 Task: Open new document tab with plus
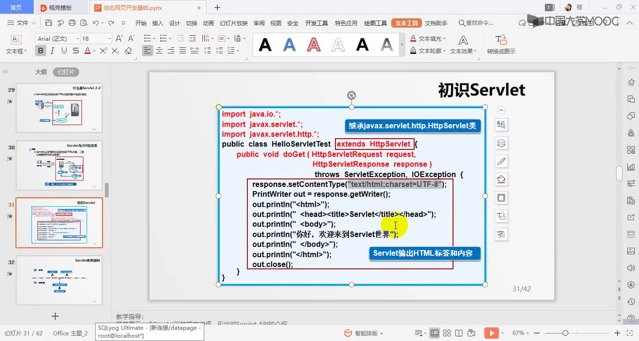coord(217,7)
